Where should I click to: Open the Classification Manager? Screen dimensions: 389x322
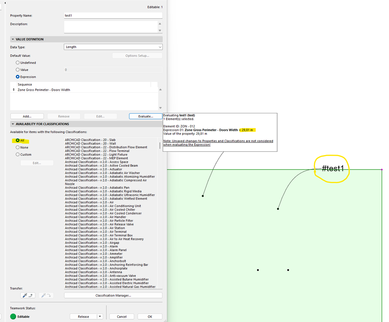coord(113,295)
